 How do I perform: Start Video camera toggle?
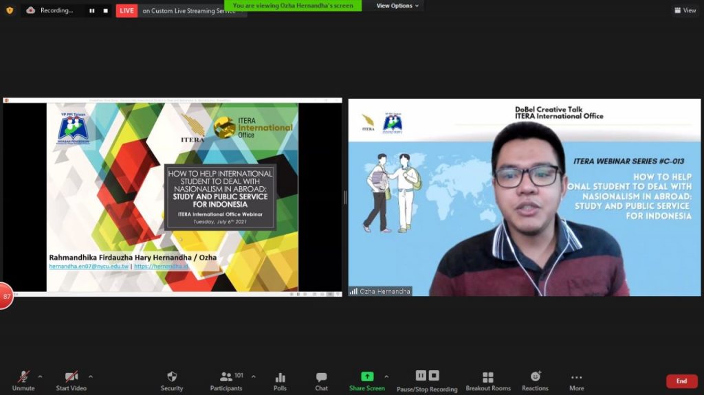pos(71,381)
